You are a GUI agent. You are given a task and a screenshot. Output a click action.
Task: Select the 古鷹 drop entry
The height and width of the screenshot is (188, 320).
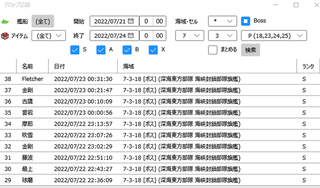[160, 102]
